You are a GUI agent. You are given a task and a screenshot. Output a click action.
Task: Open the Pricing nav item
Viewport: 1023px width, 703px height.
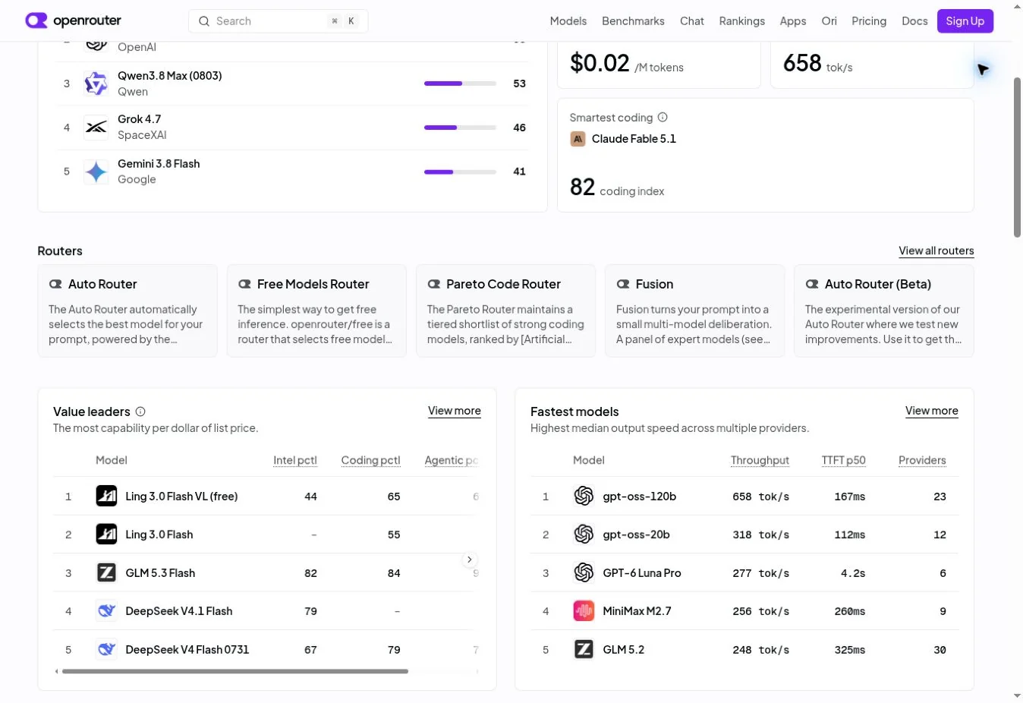point(869,21)
